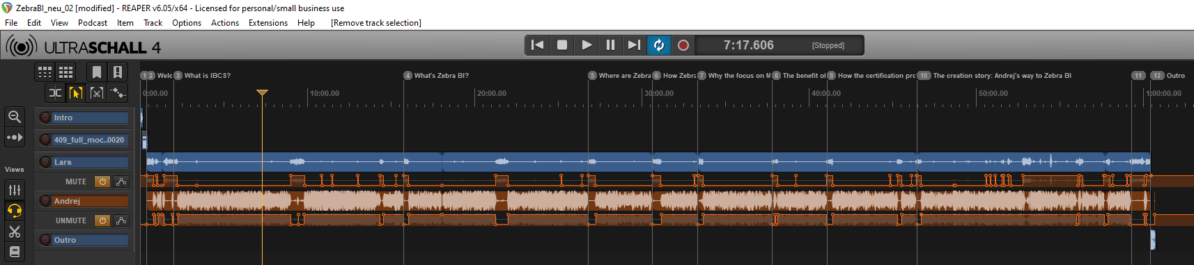Select the Outro audio clip on timeline
This screenshot has height=265, width=1194.
pos(1153,240)
